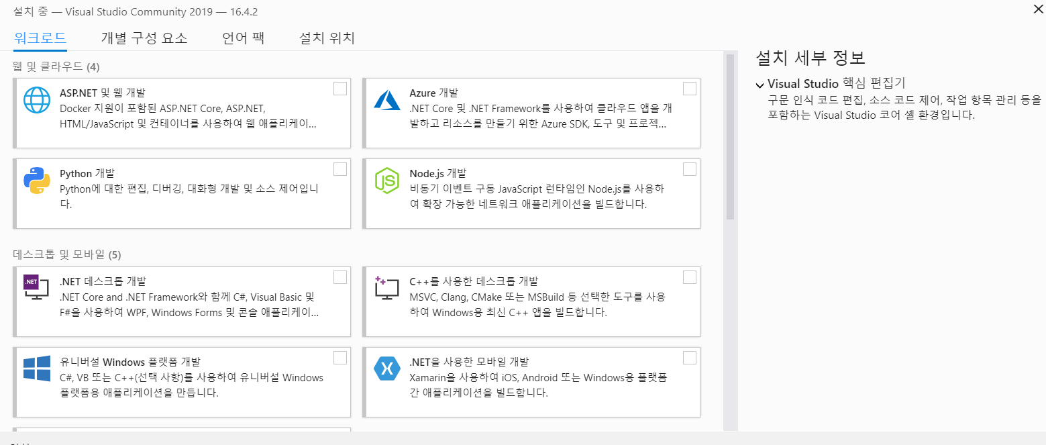Screen dimensions: 1046x445
Task: Click the Xamarin workload description text
Action: (x=538, y=385)
